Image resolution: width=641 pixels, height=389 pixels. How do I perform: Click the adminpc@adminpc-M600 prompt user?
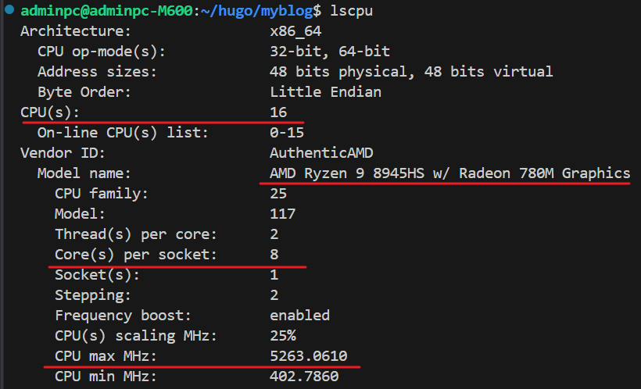[x=106, y=11]
